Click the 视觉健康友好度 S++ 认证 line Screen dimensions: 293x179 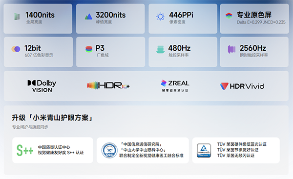[x=61, y=153]
